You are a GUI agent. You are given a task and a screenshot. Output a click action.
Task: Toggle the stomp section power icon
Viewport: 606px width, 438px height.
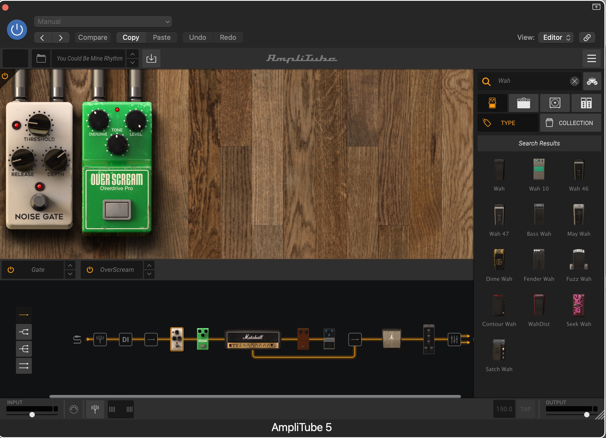point(5,76)
